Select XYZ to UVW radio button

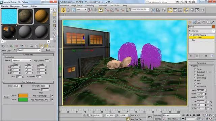tap(195, 86)
